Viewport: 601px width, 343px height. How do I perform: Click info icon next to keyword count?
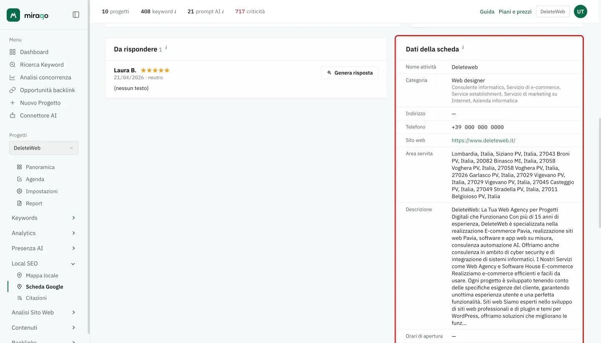click(175, 12)
